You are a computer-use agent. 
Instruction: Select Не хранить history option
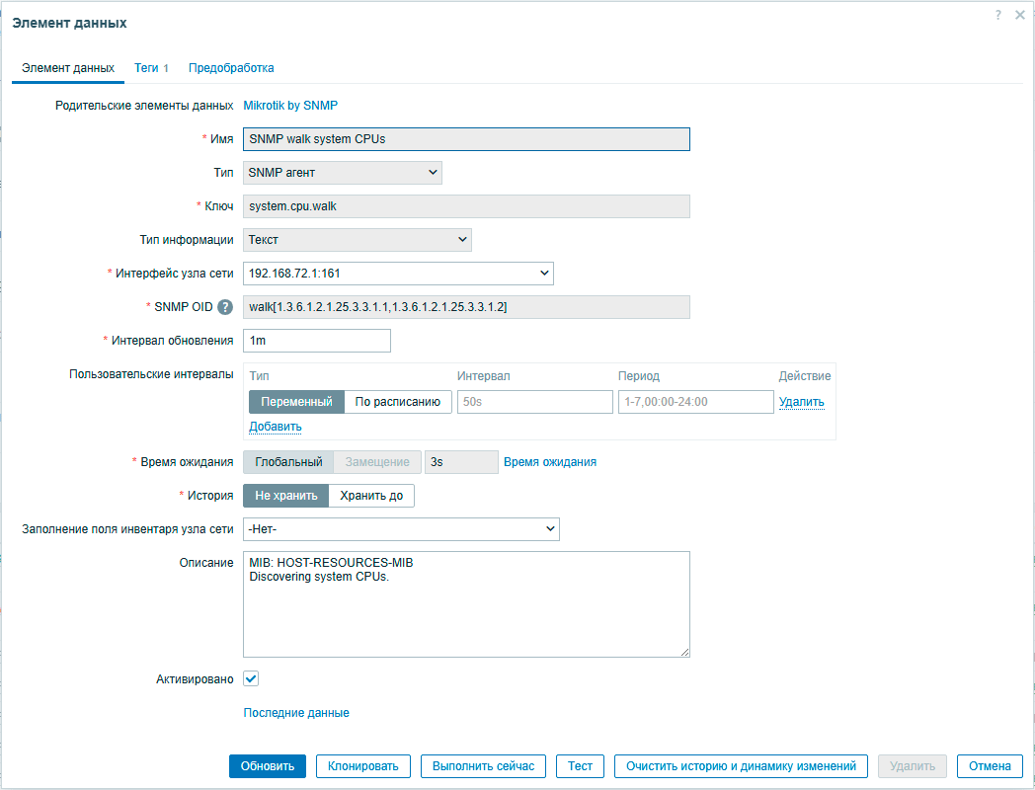pyautogui.click(x=285, y=496)
